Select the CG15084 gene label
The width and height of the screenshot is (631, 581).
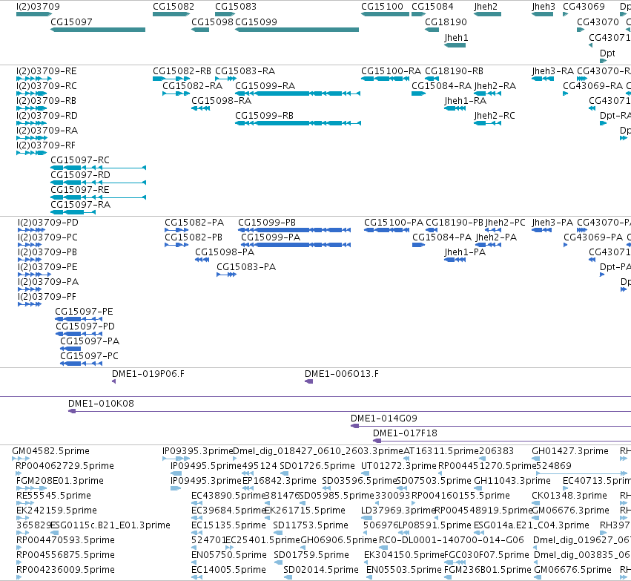point(432,7)
